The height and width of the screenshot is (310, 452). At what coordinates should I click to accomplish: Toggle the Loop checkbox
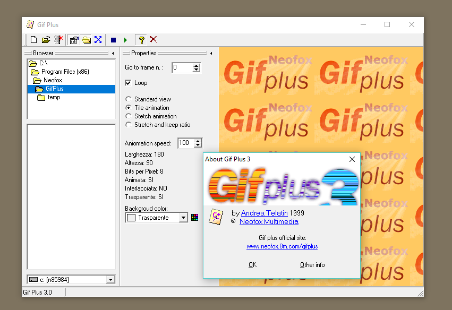coord(128,83)
